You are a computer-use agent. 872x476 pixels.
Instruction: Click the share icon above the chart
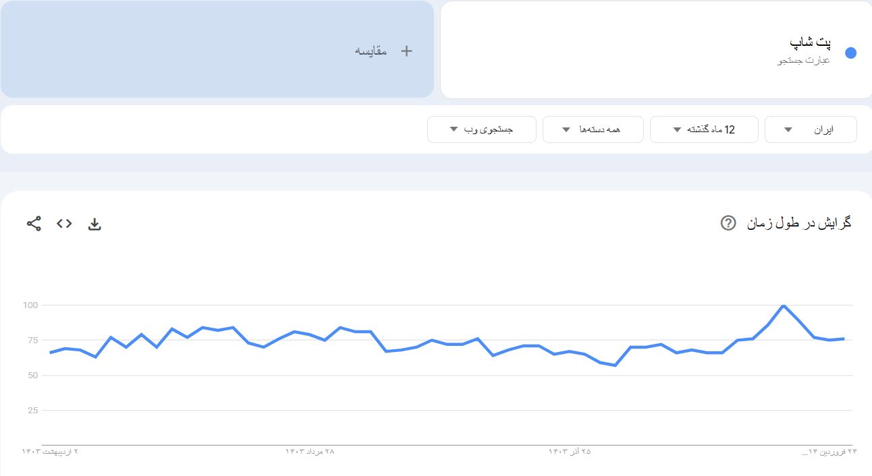pos(34,224)
